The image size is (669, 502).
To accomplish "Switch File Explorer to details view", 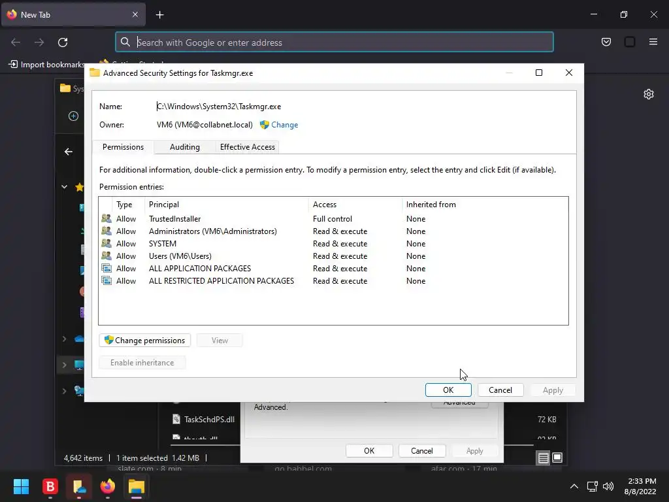I will click(543, 458).
